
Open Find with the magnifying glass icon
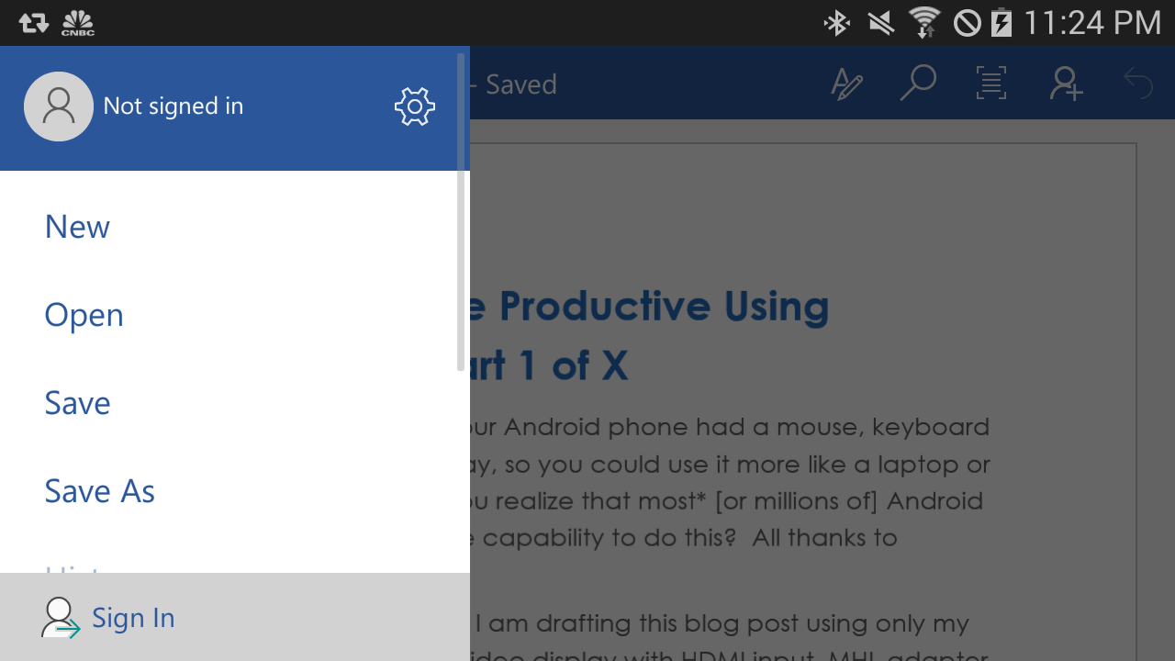pyautogui.click(x=917, y=84)
